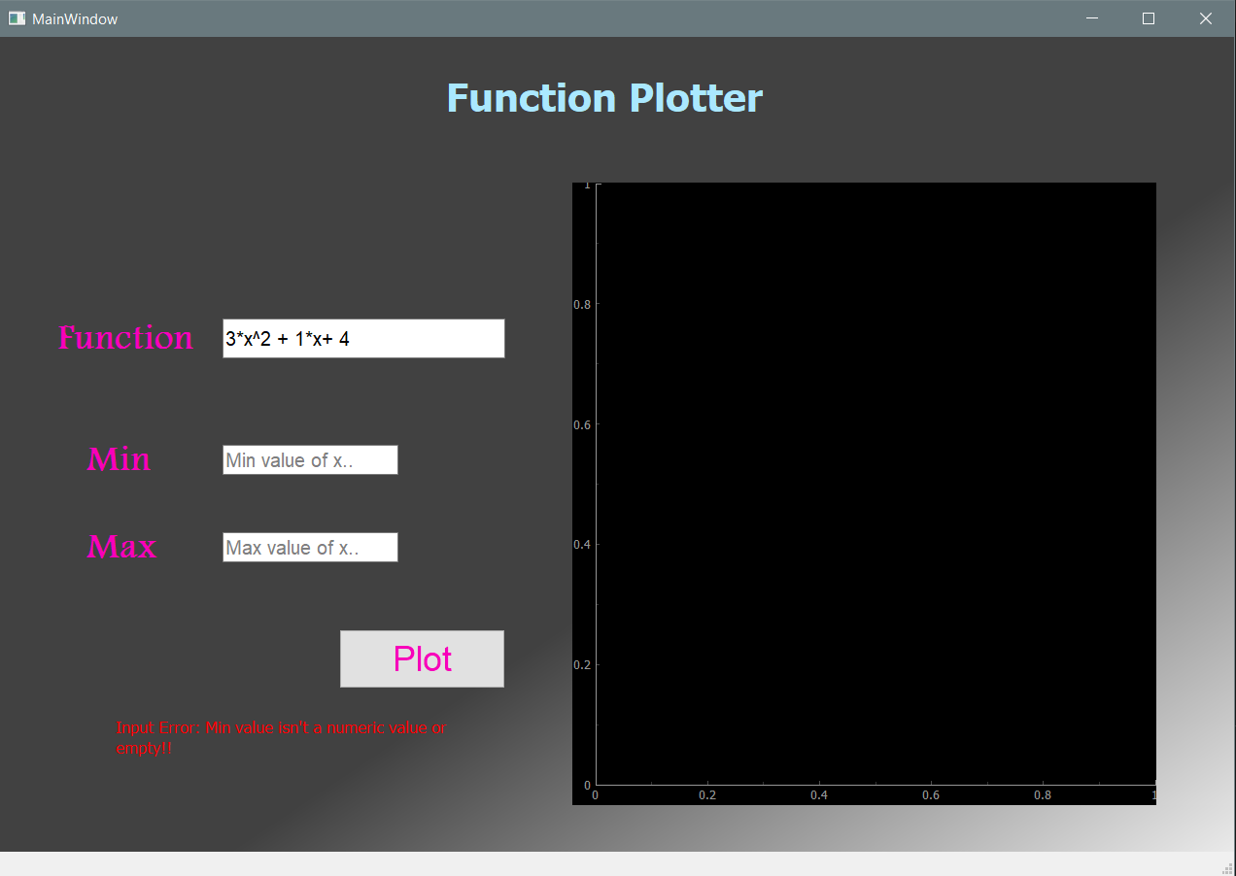1236x876 pixels.
Task: Click the 0.6 label on the x-axis
Action: 931,794
